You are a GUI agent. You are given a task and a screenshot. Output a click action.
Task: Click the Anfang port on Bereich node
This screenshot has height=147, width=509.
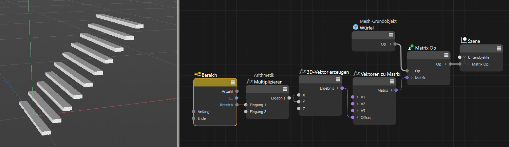click(x=193, y=112)
